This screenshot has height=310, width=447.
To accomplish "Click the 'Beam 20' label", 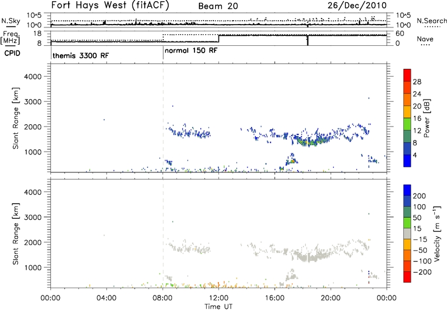I will 218,6.
